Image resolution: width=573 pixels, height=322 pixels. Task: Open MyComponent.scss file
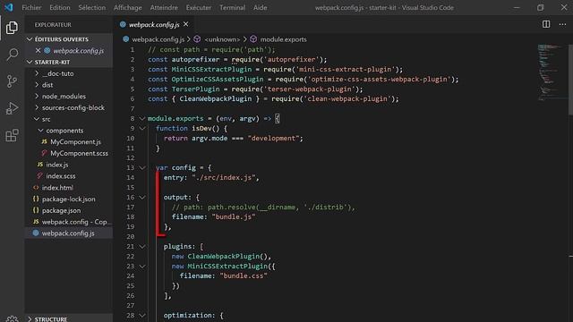pyautogui.click(x=69, y=153)
